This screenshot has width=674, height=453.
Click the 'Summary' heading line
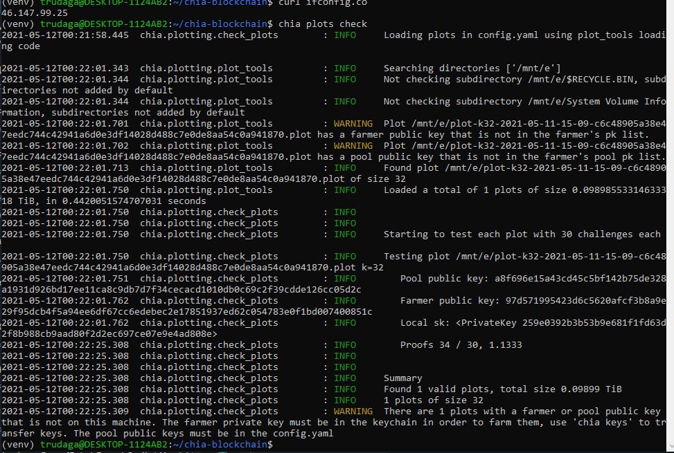402,378
